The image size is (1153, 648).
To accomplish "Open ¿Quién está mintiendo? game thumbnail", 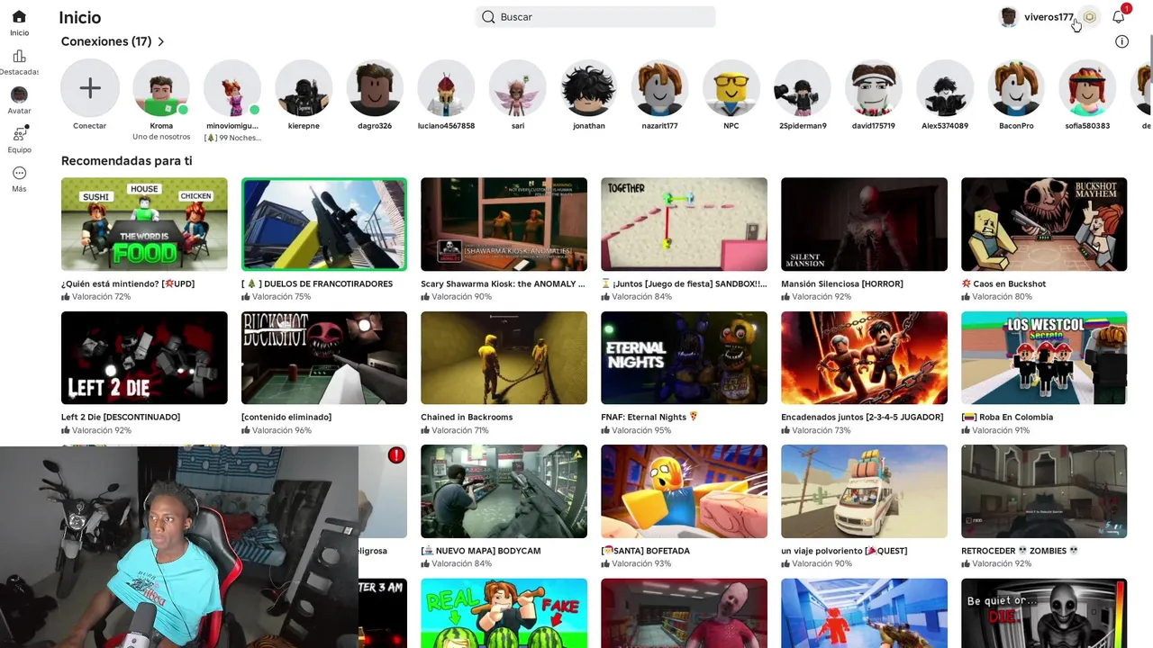I will [144, 224].
